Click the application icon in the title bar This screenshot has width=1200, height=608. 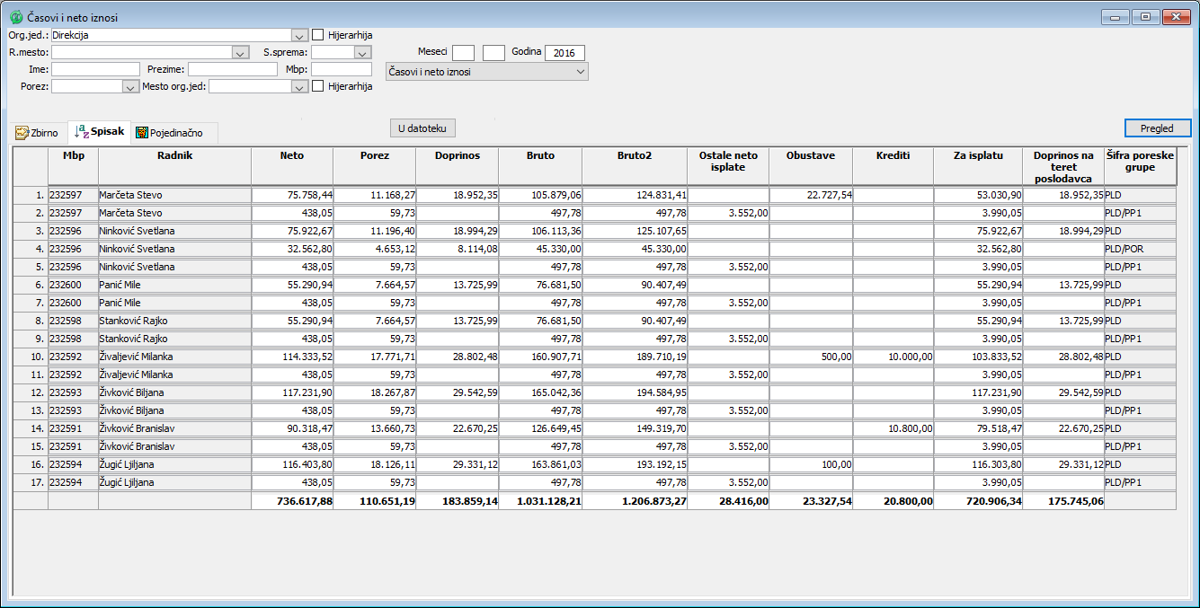point(15,17)
